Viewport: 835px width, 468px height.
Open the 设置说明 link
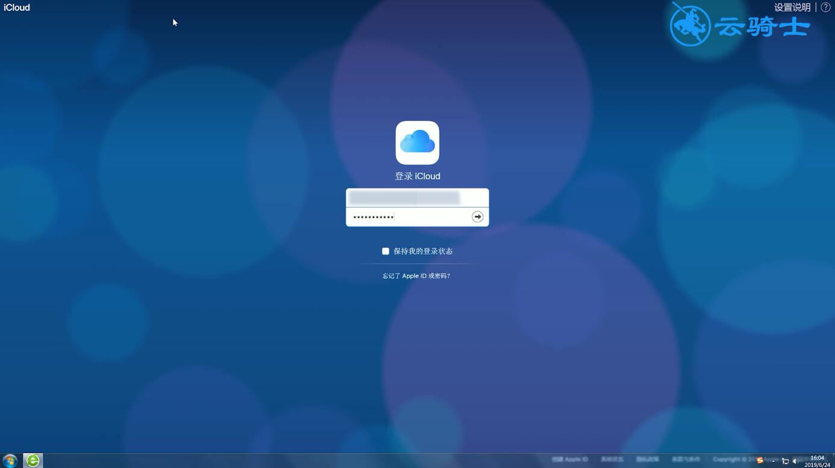pos(792,7)
